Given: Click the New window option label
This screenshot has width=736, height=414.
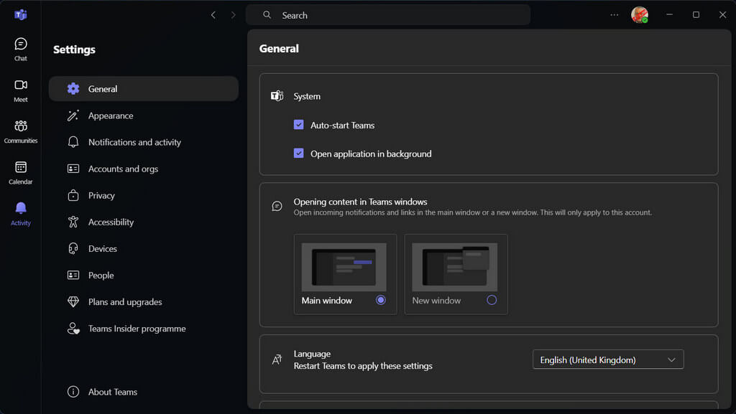Looking at the screenshot, I should point(436,300).
